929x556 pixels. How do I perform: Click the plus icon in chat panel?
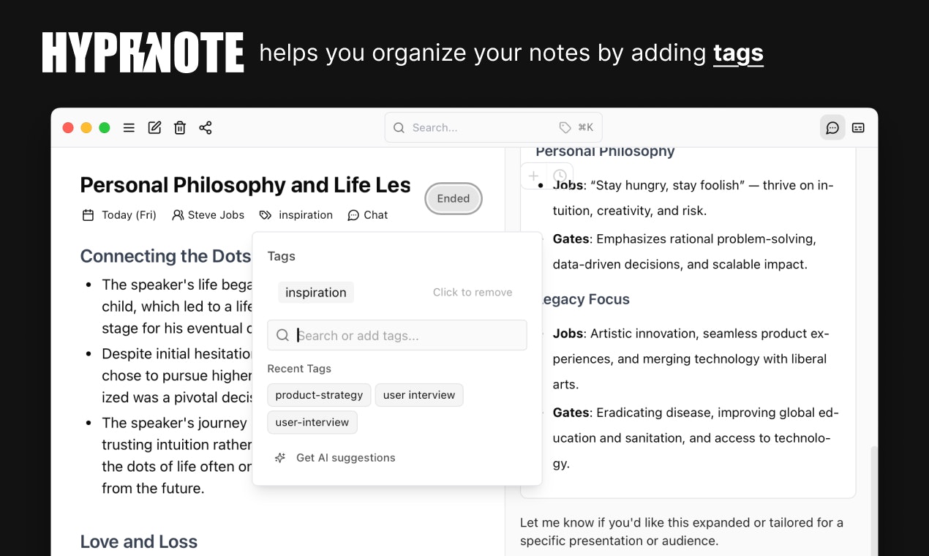534,176
